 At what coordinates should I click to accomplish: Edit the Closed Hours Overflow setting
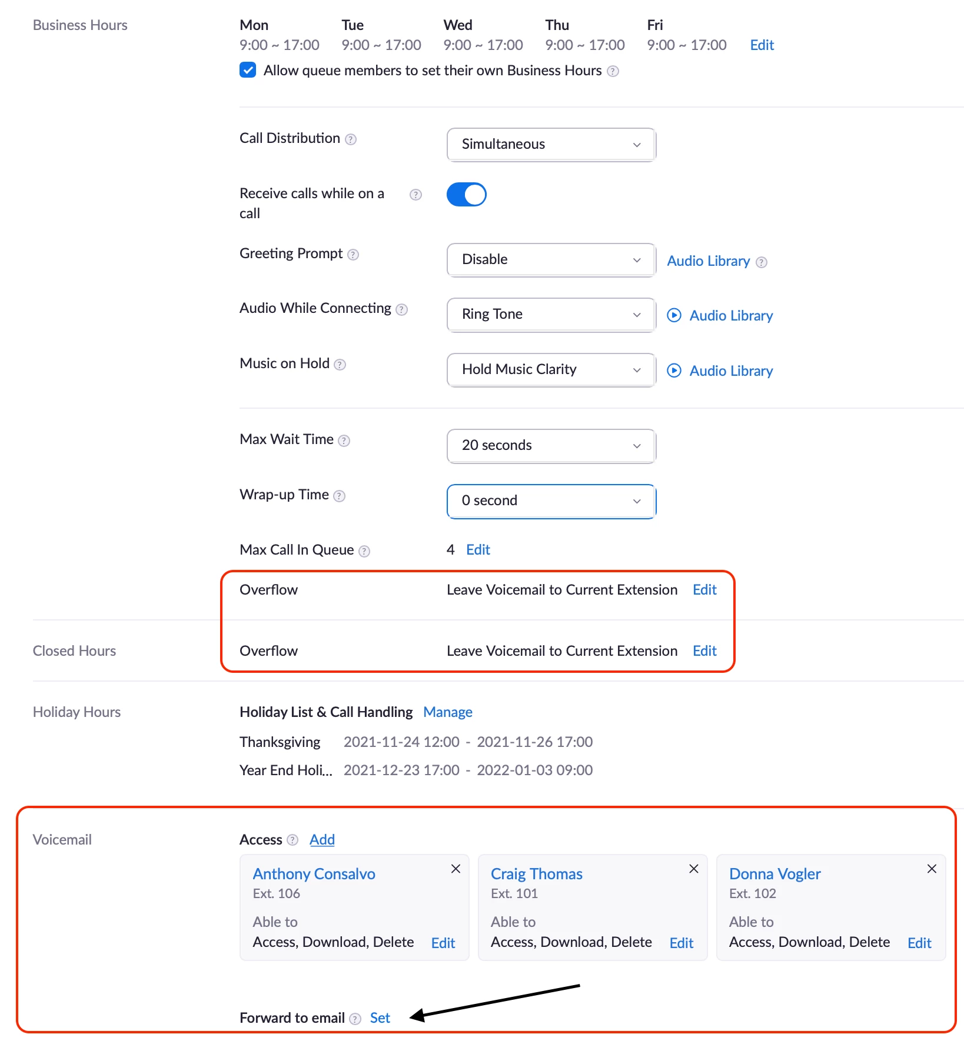pyautogui.click(x=704, y=651)
